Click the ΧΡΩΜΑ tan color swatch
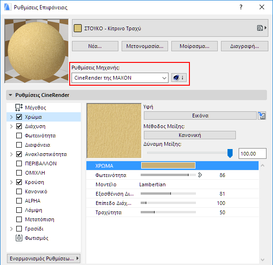273x265 pixels. tap(168, 165)
